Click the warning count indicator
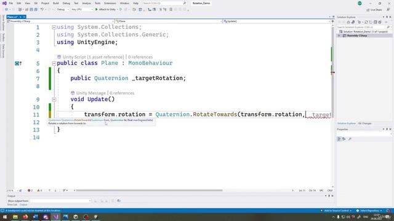 (39, 190)
